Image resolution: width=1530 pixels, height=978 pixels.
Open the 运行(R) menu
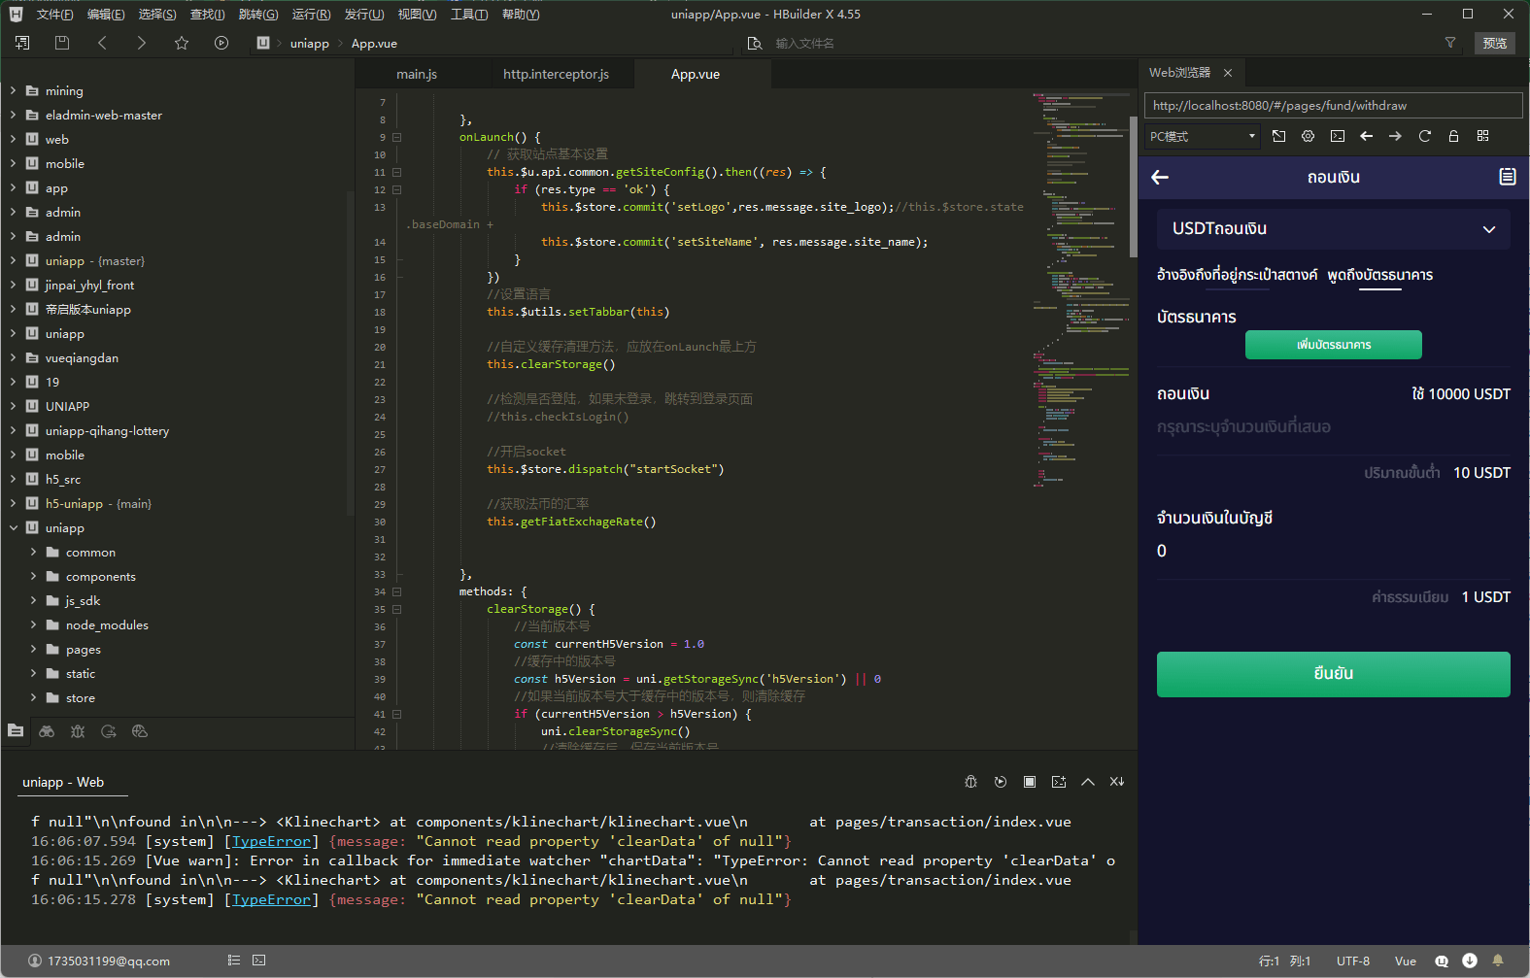click(311, 14)
